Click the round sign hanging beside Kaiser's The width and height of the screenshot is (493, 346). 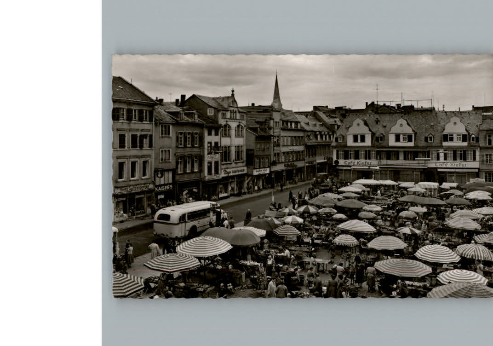point(160,174)
